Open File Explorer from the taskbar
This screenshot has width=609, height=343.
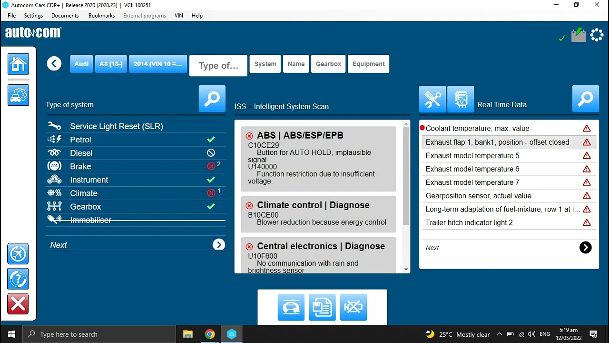(x=188, y=334)
